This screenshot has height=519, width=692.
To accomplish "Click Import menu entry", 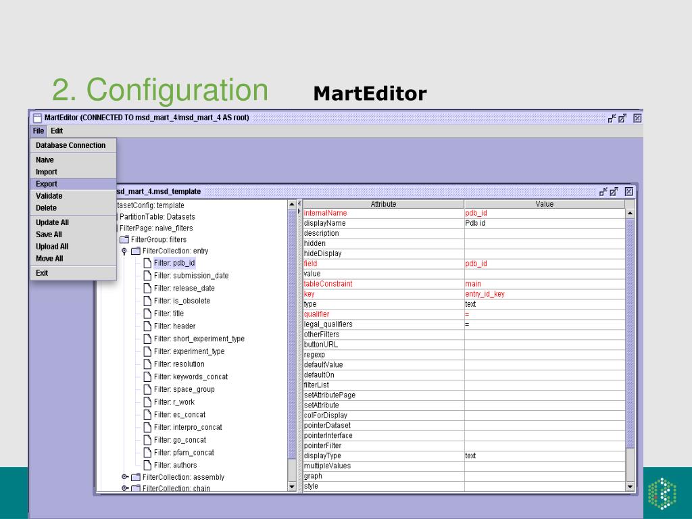I will point(73,172).
